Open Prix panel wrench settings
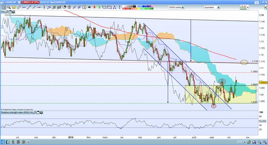 click(7, 12)
